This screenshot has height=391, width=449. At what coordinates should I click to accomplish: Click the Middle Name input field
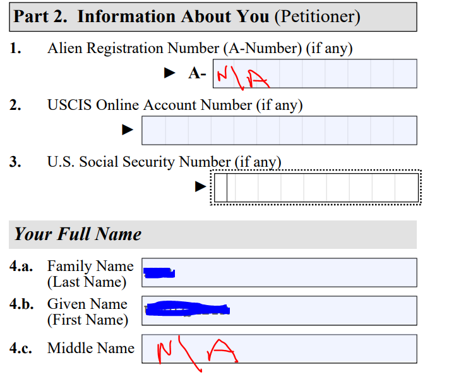pyautogui.click(x=279, y=349)
